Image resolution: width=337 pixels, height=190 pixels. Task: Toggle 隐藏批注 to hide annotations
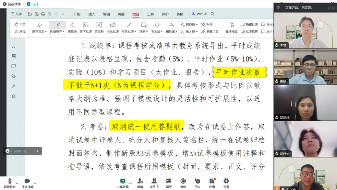[249, 25]
